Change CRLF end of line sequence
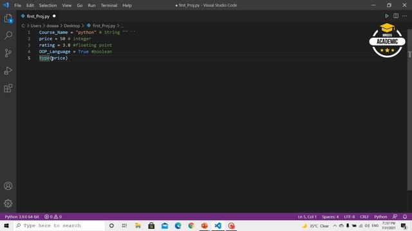This screenshot has width=412, height=231. (364, 217)
